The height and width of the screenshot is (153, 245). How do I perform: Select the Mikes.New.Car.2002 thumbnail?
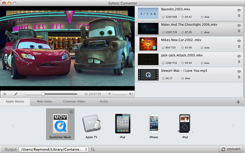pos(148,44)
